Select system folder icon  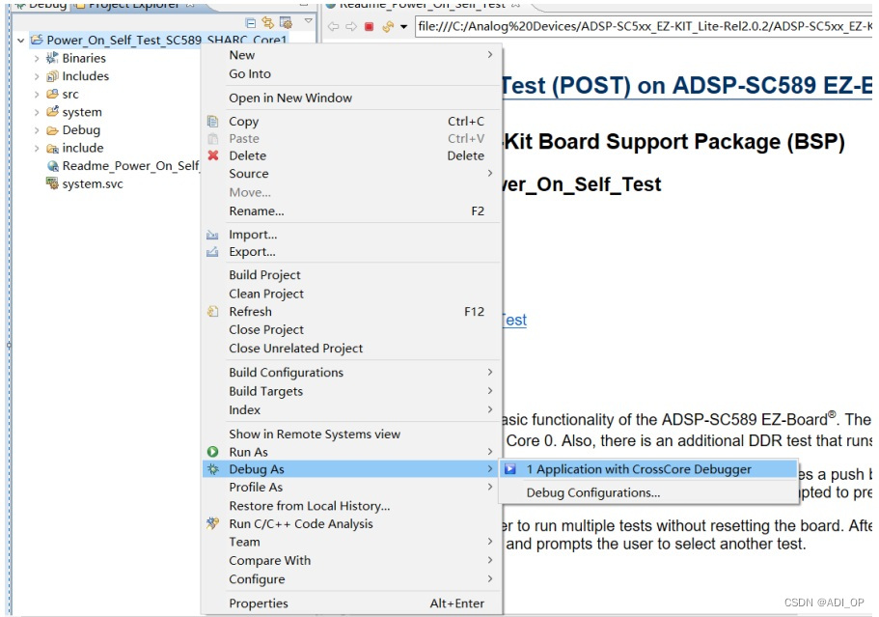point(52,112)
